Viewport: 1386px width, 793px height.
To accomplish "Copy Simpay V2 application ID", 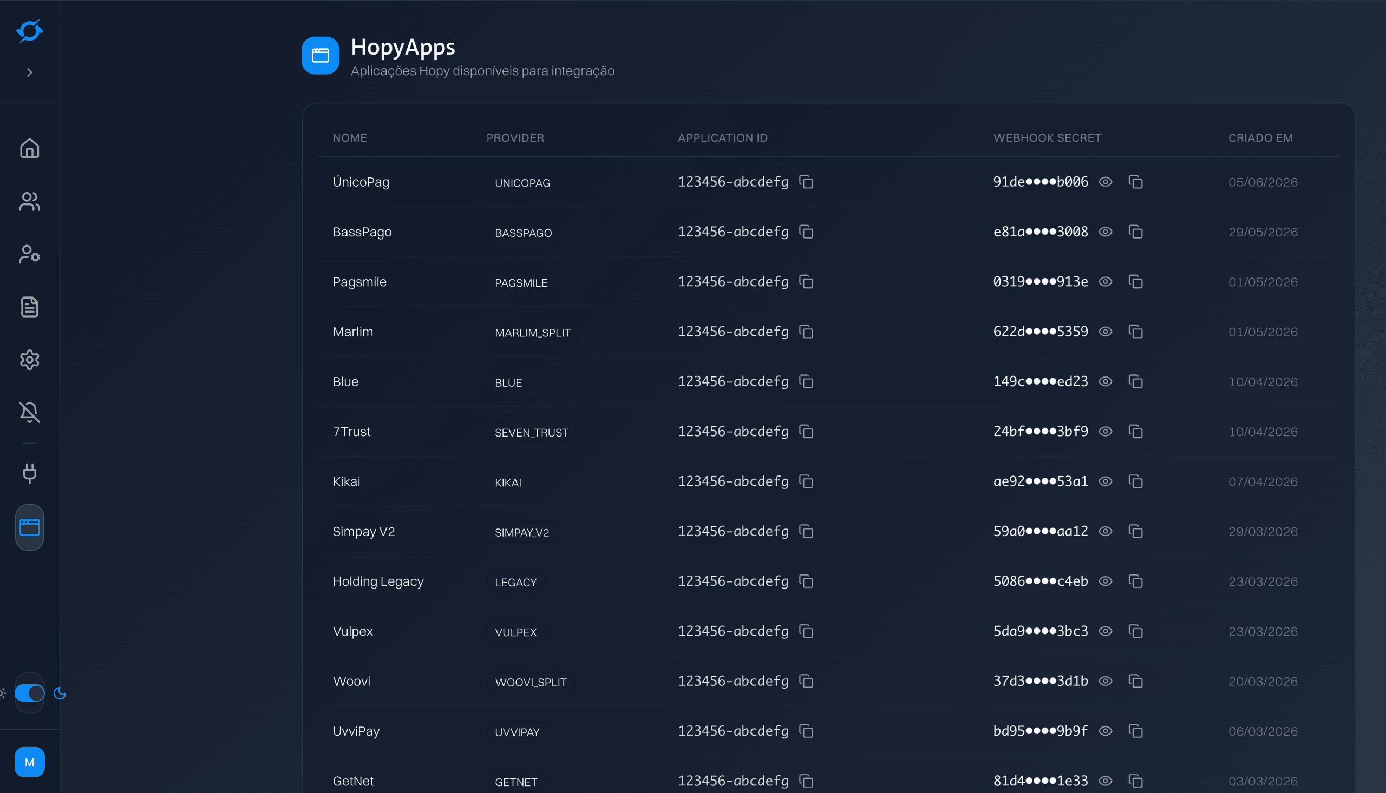I will [x=806, y=532].
